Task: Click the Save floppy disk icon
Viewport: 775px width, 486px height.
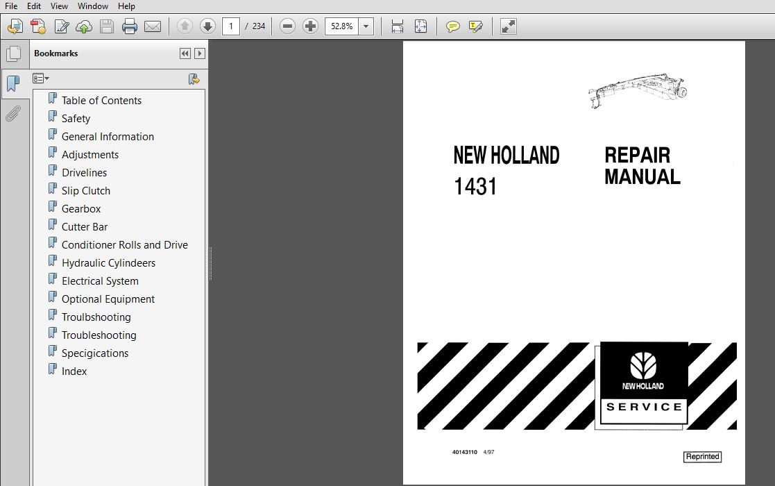Action: pos(107,26)
